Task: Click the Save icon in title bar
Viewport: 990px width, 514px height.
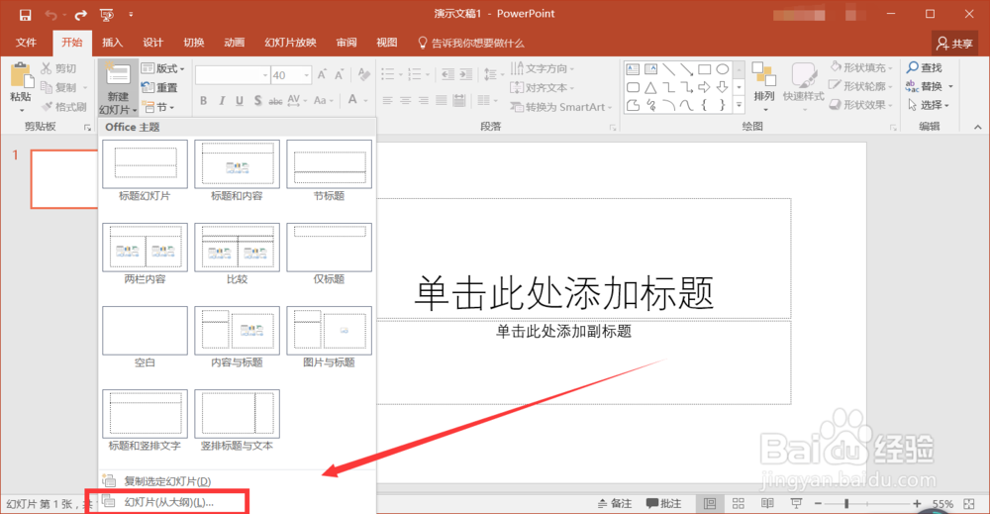Action: (x=25, y=15)
